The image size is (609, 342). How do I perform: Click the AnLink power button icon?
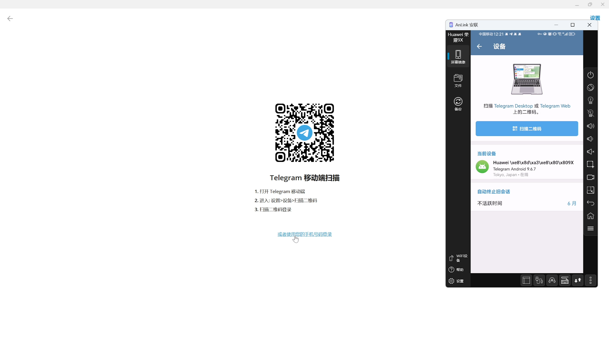(590, 75)
